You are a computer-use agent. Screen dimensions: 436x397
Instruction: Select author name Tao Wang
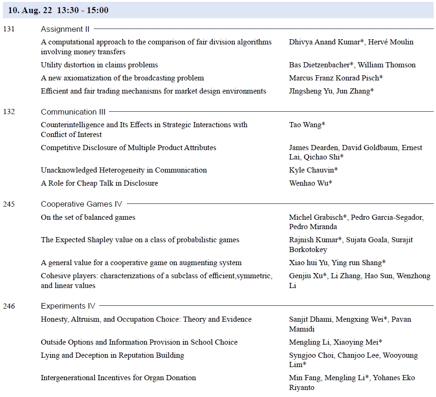point(307,125)
